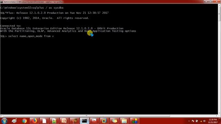Open PowerPoint from the taskbar
221x124 pixels.
(64, 121)
